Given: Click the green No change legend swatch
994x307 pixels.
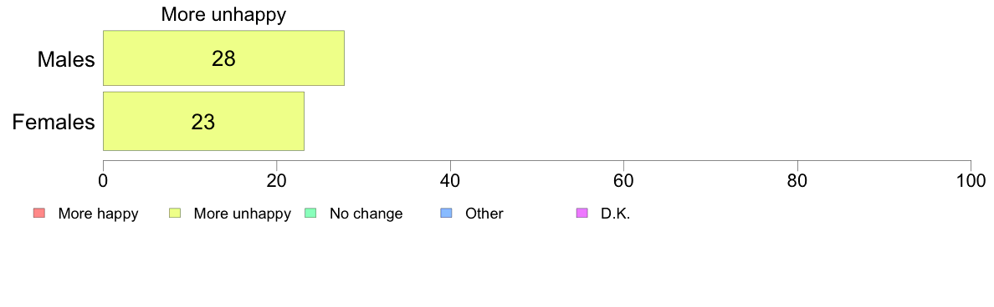Looking at the screenshot, I should [310, 214].
